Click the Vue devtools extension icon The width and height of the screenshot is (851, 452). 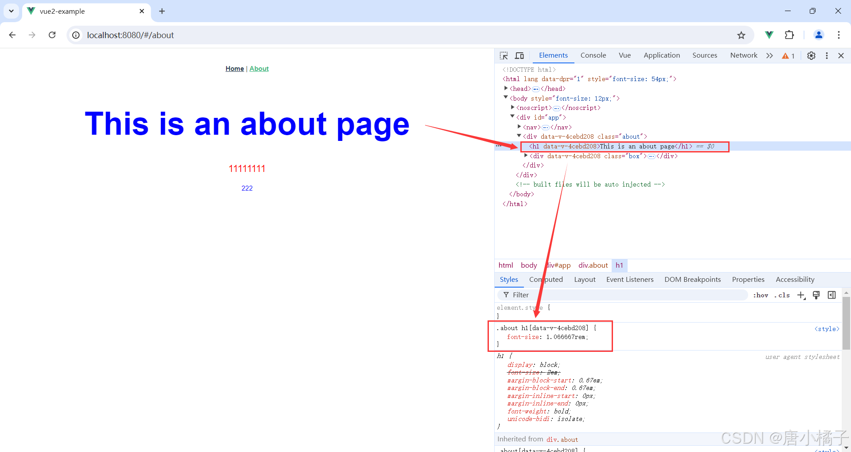tap(769, 35)
